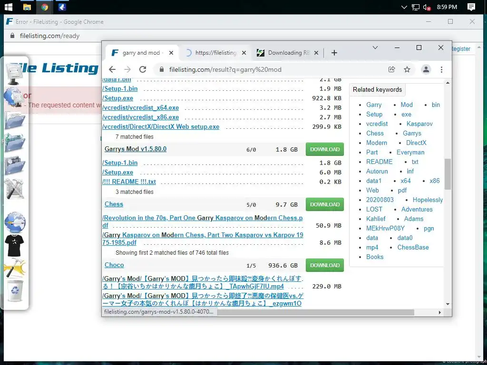Click the taskbar clock showing 8:59 PM

point(447,7)
